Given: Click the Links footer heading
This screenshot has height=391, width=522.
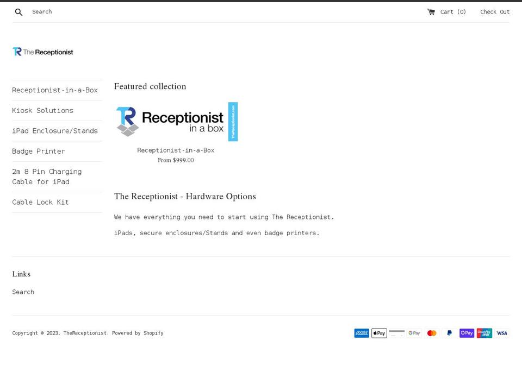Looking at the screenshot, I should [x=21, y=274].
